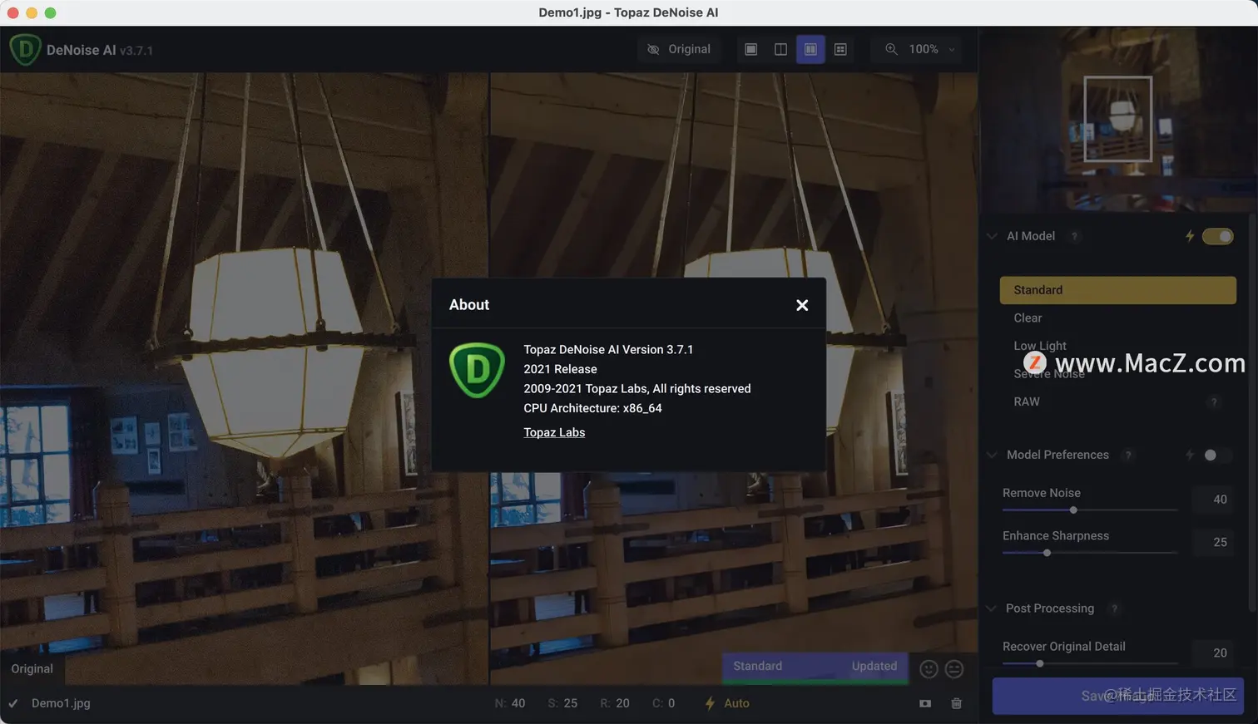Click the S: 25 sharpness value

(x=562, y=703)
